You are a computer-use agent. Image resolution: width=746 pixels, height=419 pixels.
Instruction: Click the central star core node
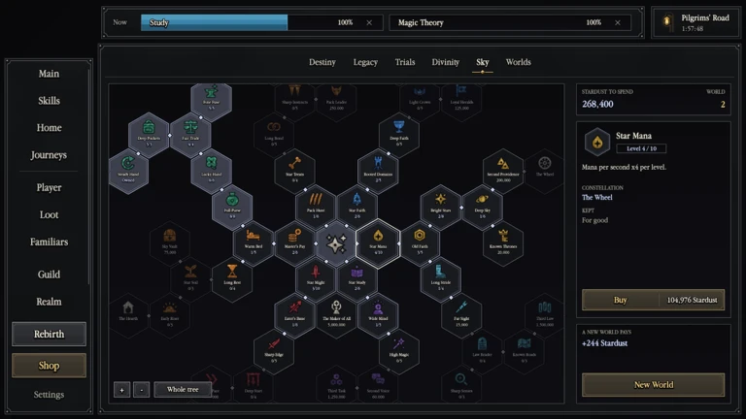(x=336, y=243)
